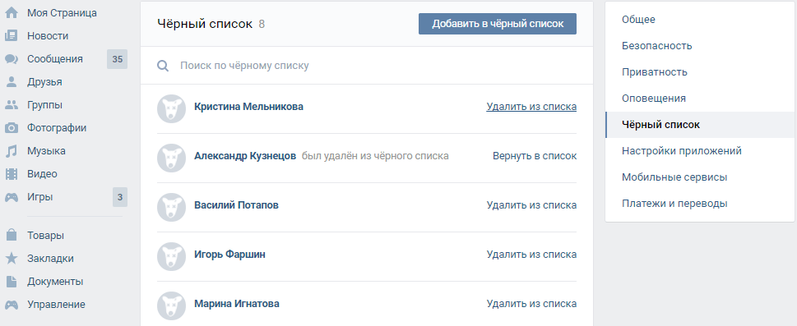Select the Игры gamepad icon
Screen dimensions: 797x326
click(12, 198)
